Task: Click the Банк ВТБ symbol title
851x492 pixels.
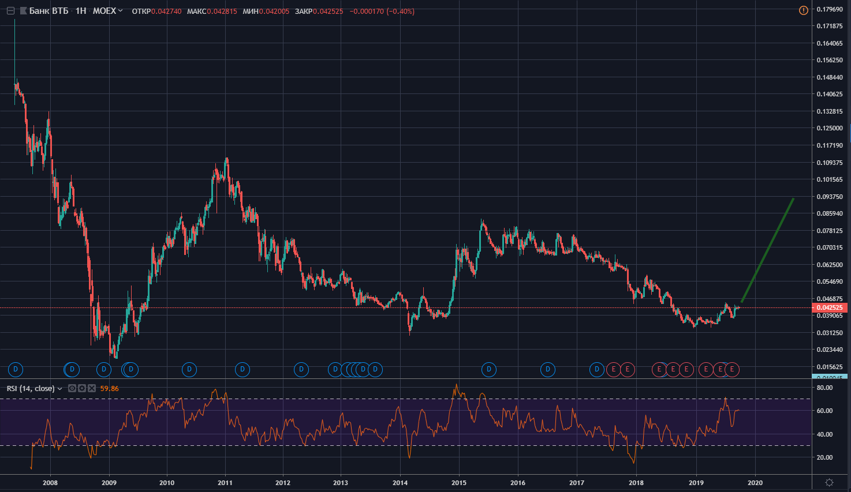Action: pyautogui.click(x=48, y=11)
